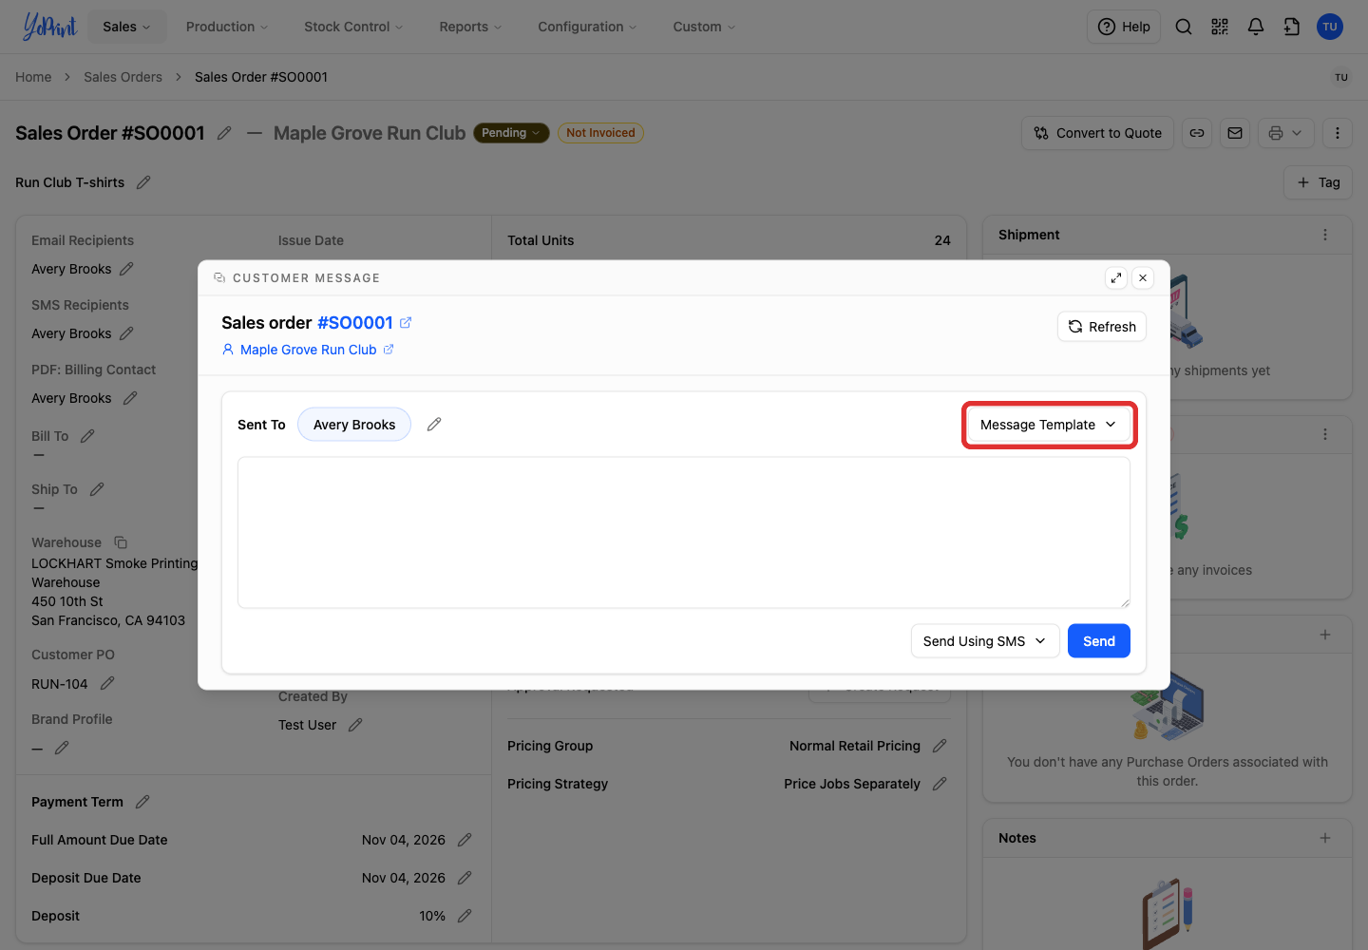Image resolution: width=1368 pixels, height=950 pixels.
Task: Click the Refresh button
Action: (x=1102, y=327)
